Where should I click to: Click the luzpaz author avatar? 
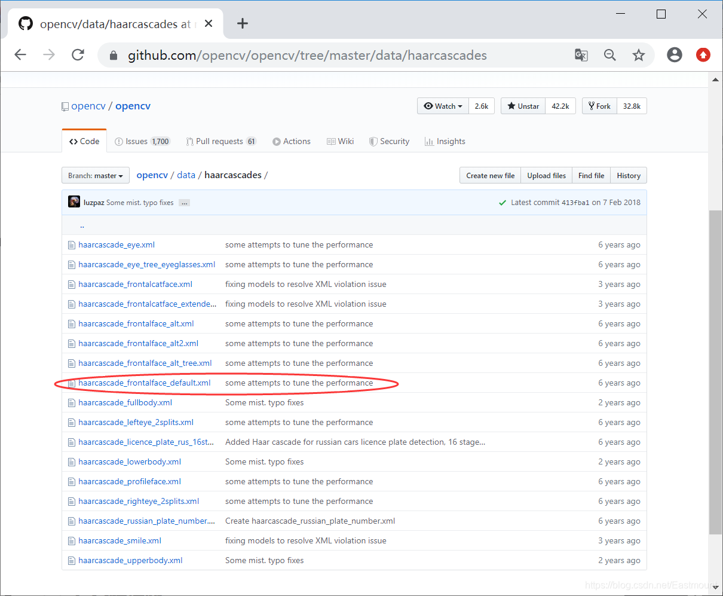pyautogui.click(x=74, y=202)
